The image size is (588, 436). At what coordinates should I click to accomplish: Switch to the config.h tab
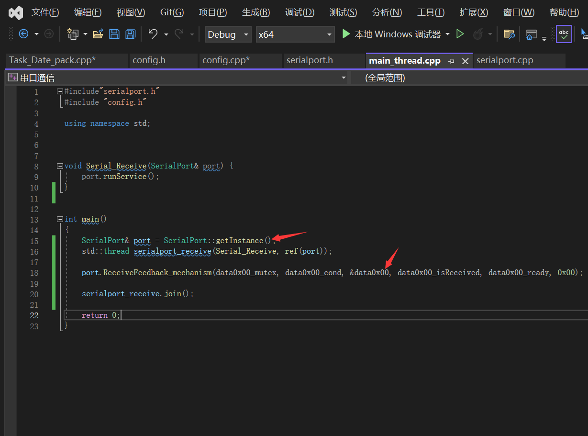163,60
